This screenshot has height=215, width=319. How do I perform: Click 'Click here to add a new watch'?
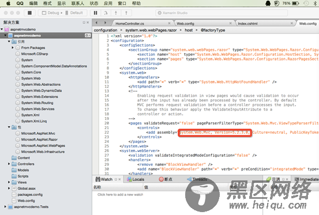(x=120, y=194)
